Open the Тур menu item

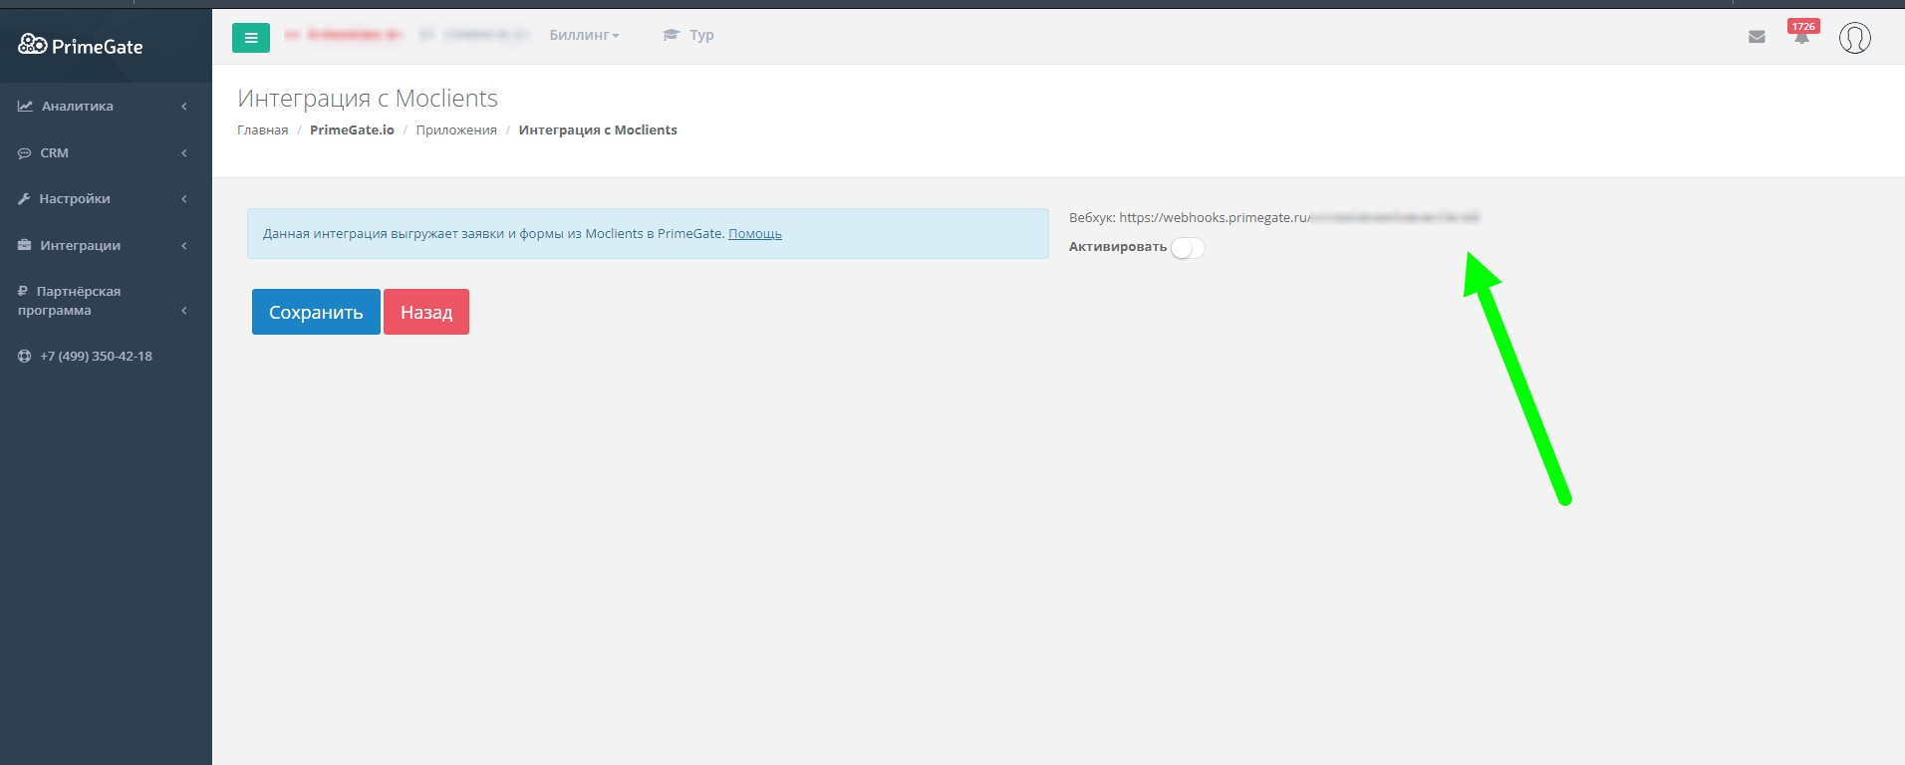[688, 35]
